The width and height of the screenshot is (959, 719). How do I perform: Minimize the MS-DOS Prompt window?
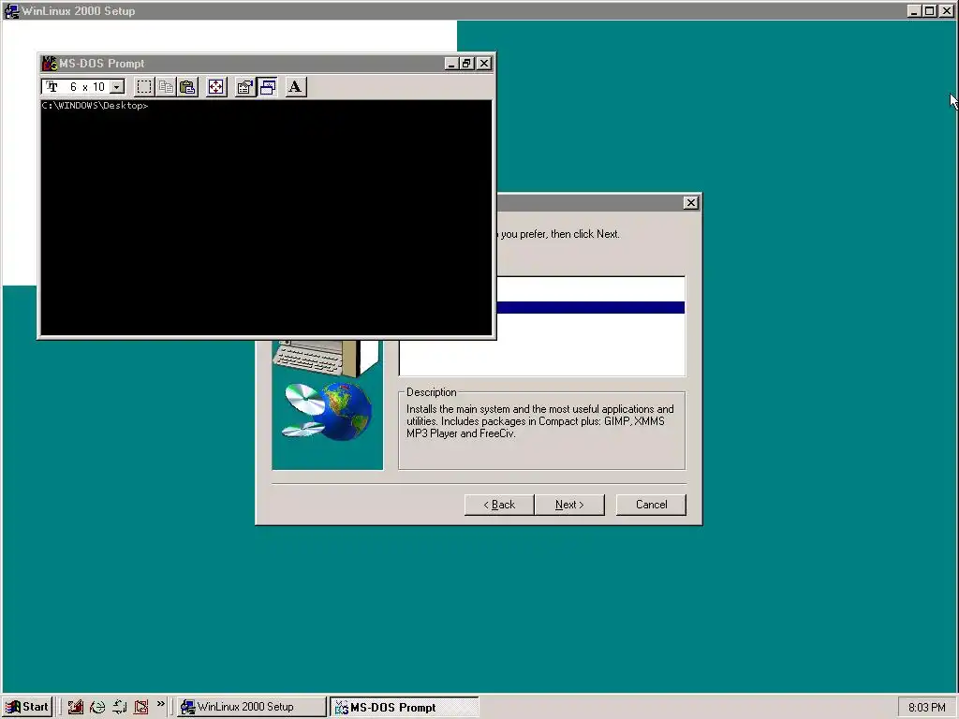tap(451, 63)
